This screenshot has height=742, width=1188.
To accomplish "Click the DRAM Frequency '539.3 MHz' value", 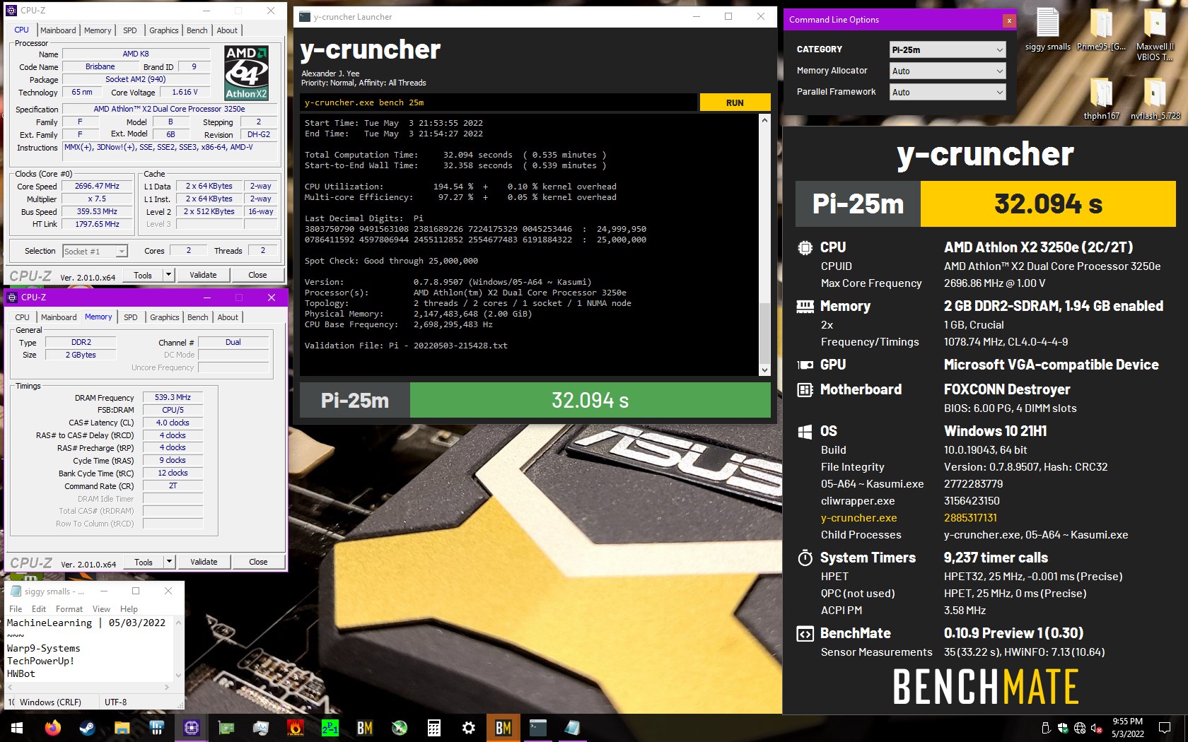I will click(173, 398).
